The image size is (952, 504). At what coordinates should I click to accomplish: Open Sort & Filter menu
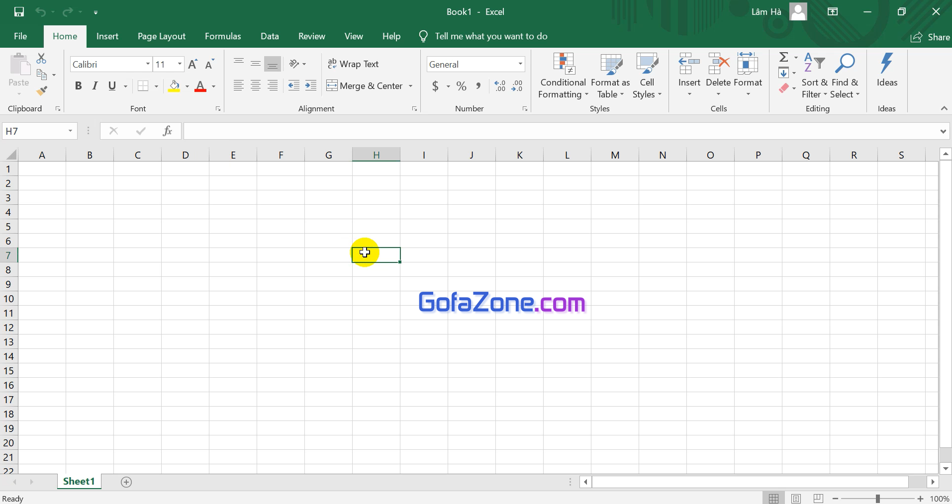pyautogui.click(x=814, y=76)
